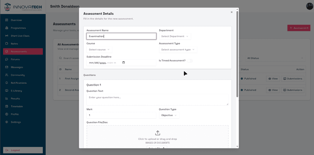Click the Programmes sidebar icon
Image resolution: width=314 pixels, height=155 pixels.
point(7,28)
